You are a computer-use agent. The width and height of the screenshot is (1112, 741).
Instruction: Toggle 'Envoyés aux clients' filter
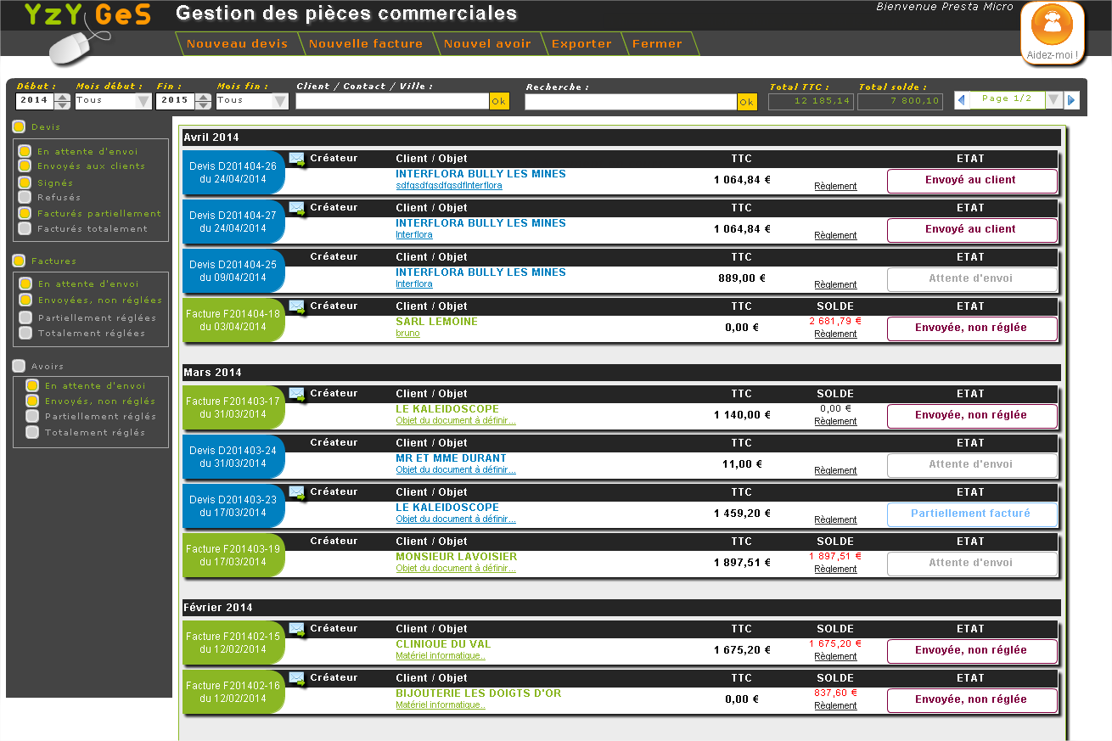coord(25,166)
